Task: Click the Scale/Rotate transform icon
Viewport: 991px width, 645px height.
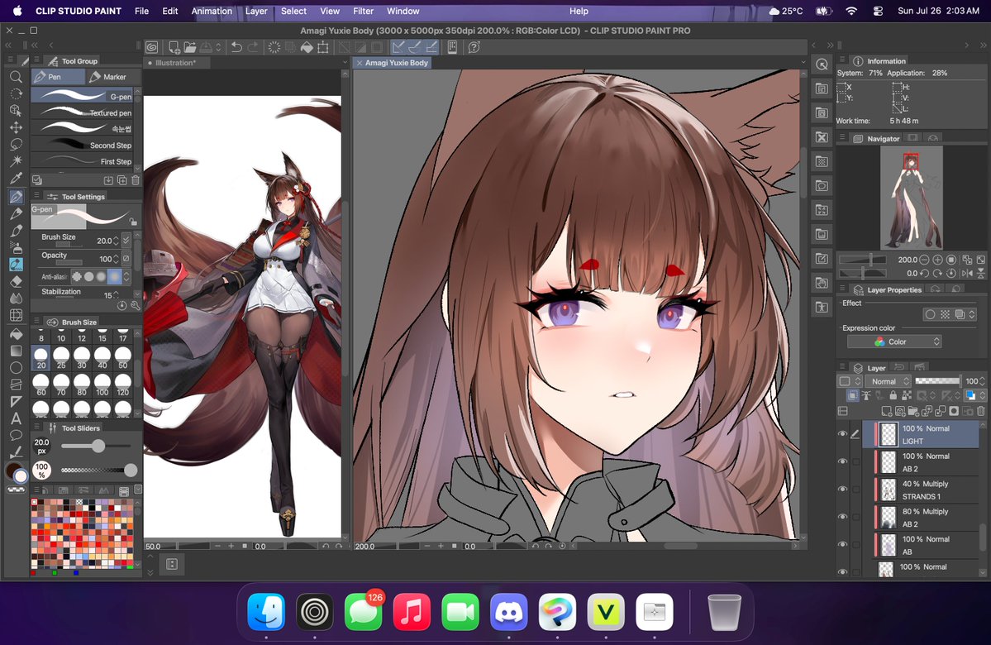Action: (x=323, y=47)
